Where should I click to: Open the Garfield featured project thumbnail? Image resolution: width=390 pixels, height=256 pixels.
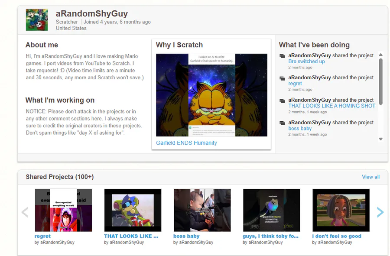[211, 95]
